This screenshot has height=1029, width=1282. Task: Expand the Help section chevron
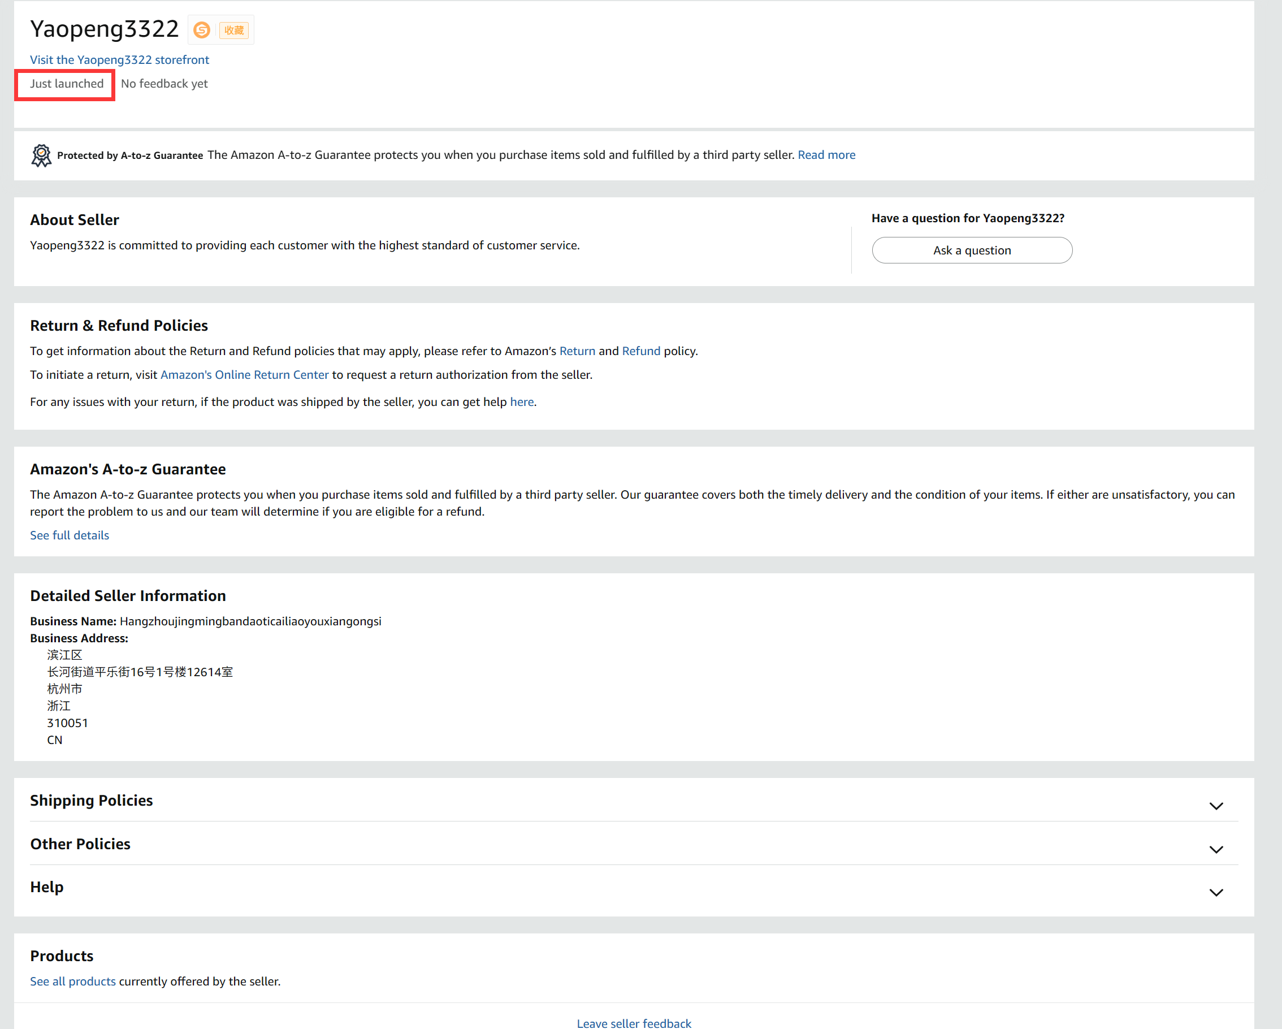1216,892
